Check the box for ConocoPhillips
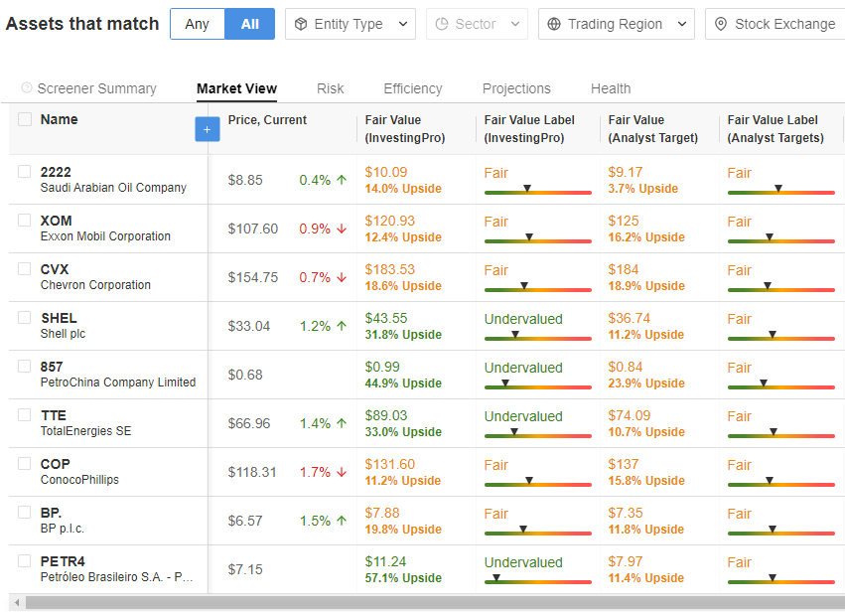 click(x=24, y=463)
